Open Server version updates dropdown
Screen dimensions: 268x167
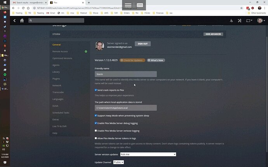click(x=148, y=154)
